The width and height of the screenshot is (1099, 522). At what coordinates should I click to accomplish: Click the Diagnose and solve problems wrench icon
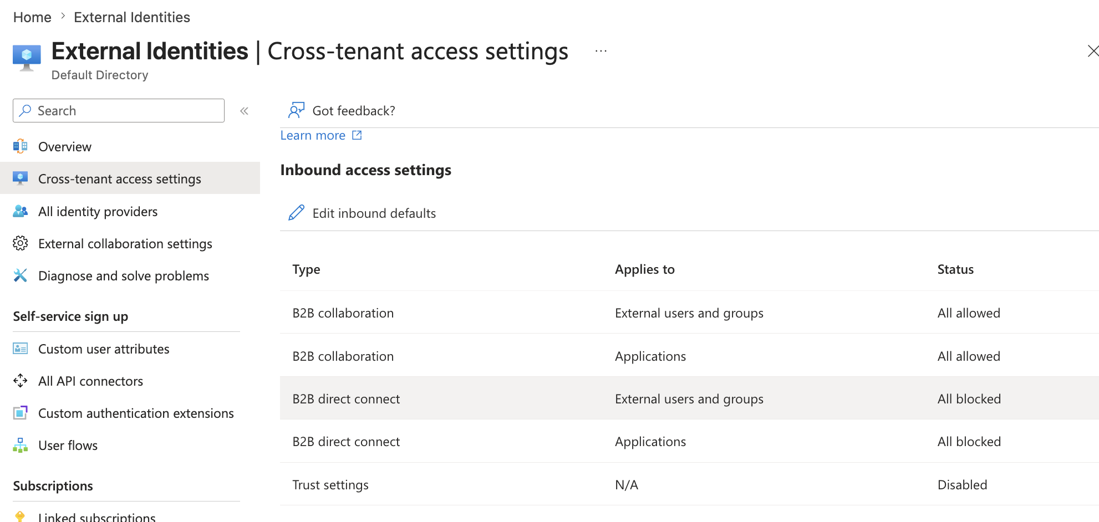point(21,275)
